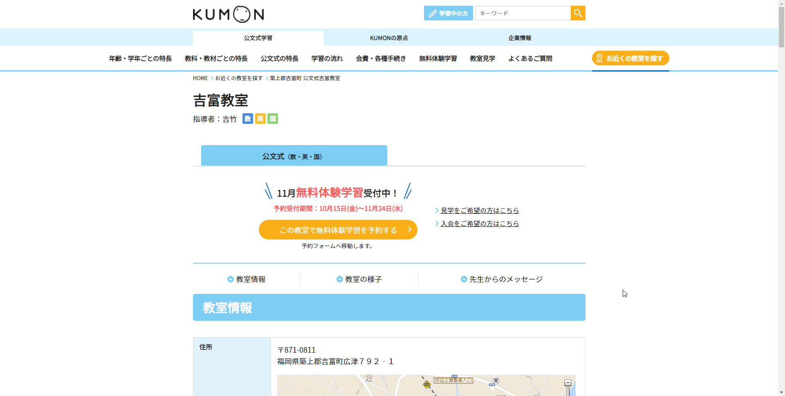Click HOME breadcrumb link

200,78
